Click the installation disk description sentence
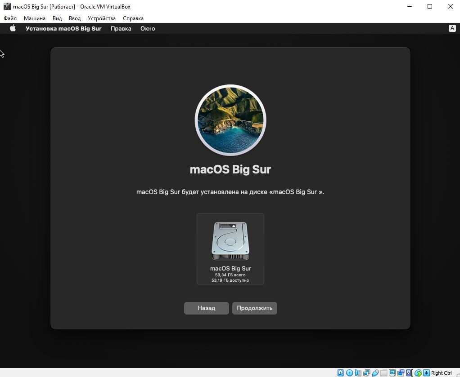 (x=230, y=192)
